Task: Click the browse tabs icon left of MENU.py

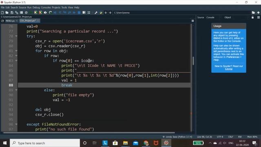Action: point(2,21)
